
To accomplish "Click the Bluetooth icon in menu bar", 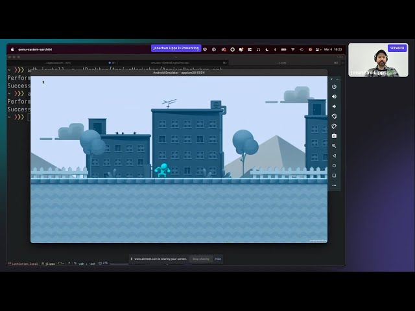I will [x=275, y=49].
